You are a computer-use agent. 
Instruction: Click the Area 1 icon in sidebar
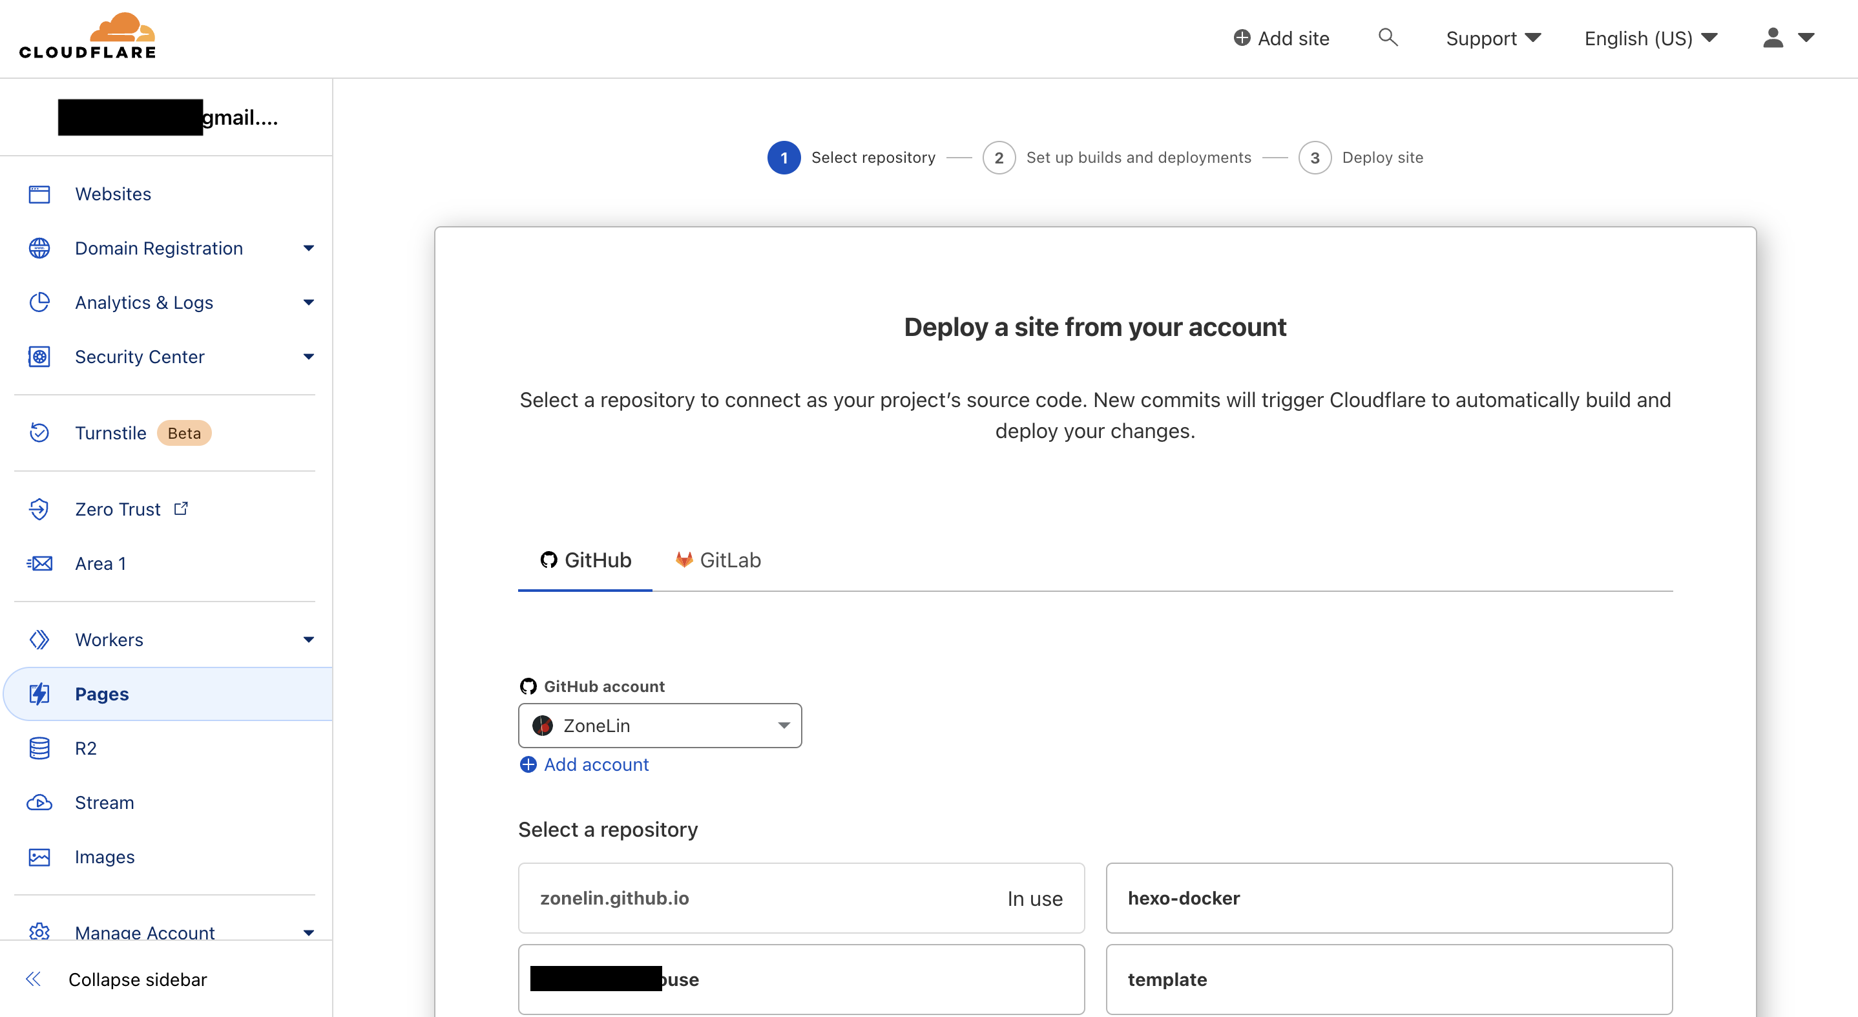pyautogui.click(x=40, y=562)
